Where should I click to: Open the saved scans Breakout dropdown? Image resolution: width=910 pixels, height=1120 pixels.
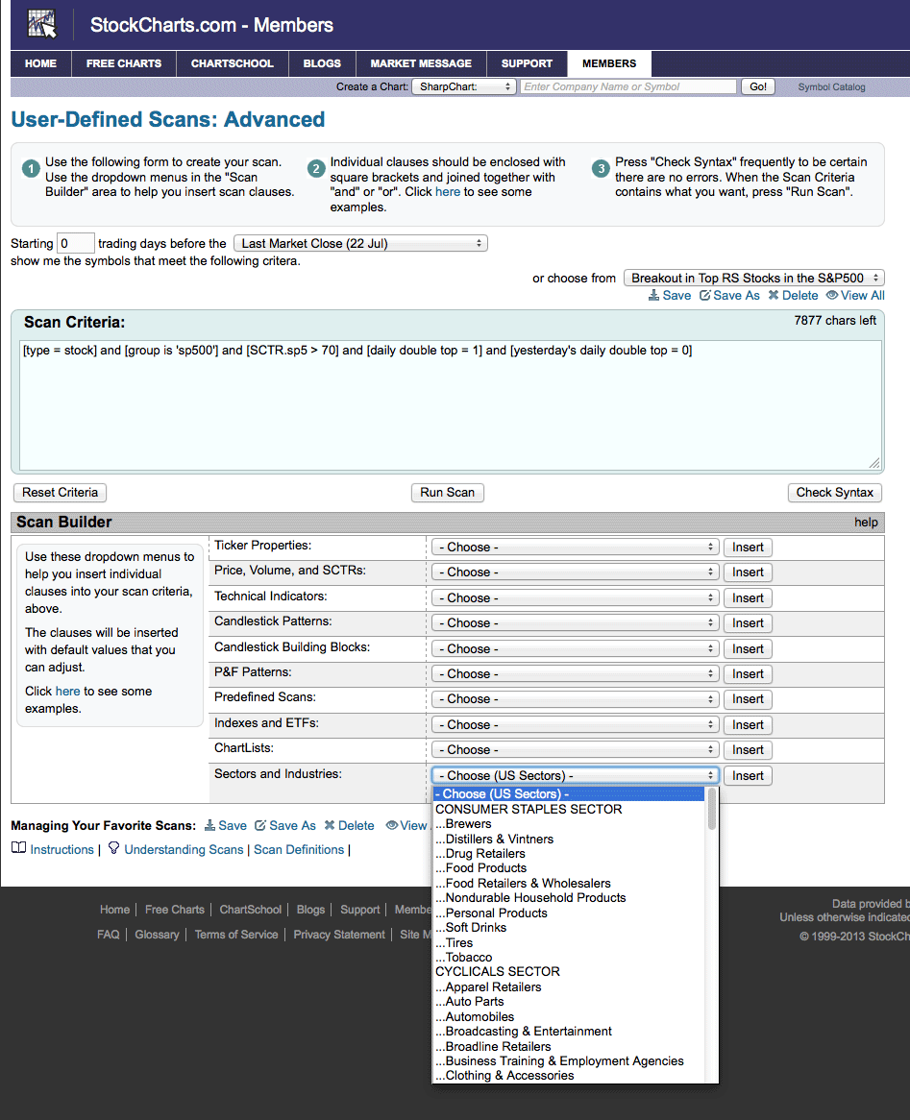coord(754,278)
